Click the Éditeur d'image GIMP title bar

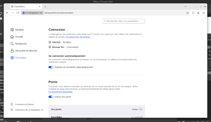click(x=103, y=2)
